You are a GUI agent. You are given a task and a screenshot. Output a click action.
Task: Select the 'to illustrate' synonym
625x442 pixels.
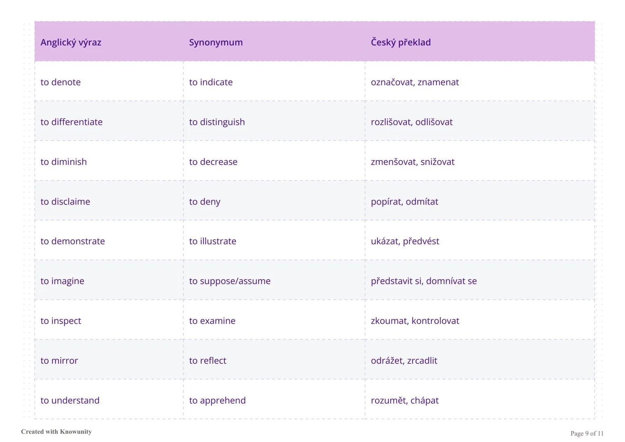[x=212, y=241]
